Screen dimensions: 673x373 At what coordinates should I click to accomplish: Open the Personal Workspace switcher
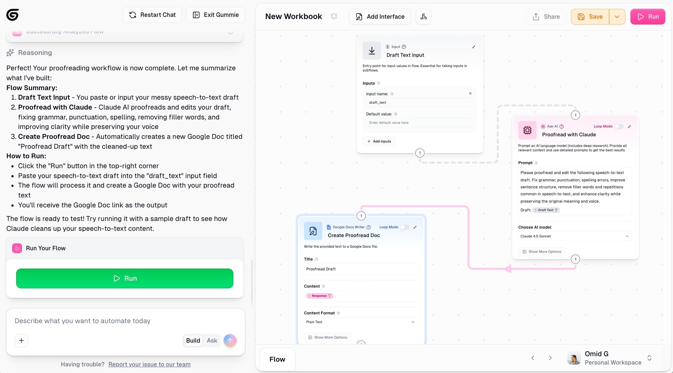[649, 358]
